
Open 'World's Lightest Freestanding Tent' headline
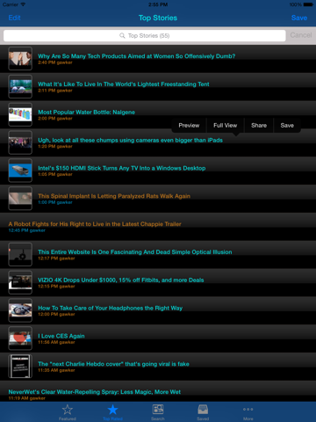pos(124,84)
